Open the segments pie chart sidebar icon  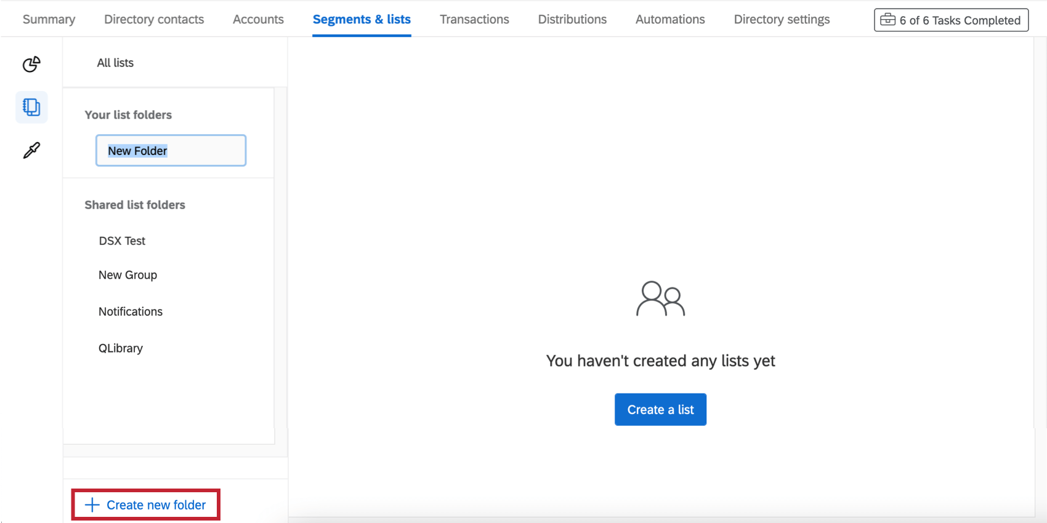click(x=31, y=64)
